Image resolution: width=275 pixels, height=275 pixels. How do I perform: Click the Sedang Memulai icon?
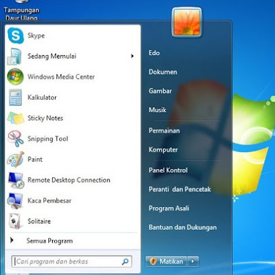14,56
